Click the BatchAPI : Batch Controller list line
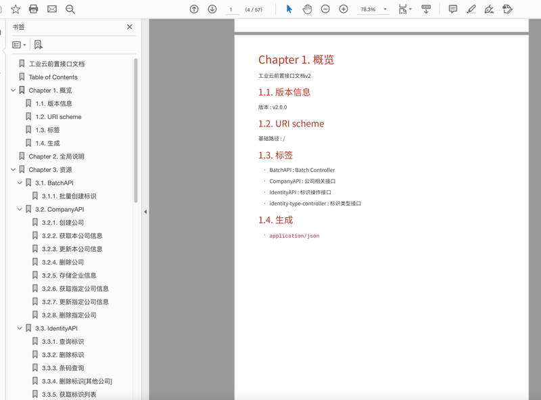The height and width of the screenshot is (400, 541). [302, 170]
